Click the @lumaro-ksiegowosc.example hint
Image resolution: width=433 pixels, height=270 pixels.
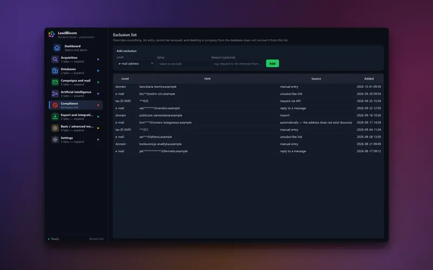pos(166,123)
